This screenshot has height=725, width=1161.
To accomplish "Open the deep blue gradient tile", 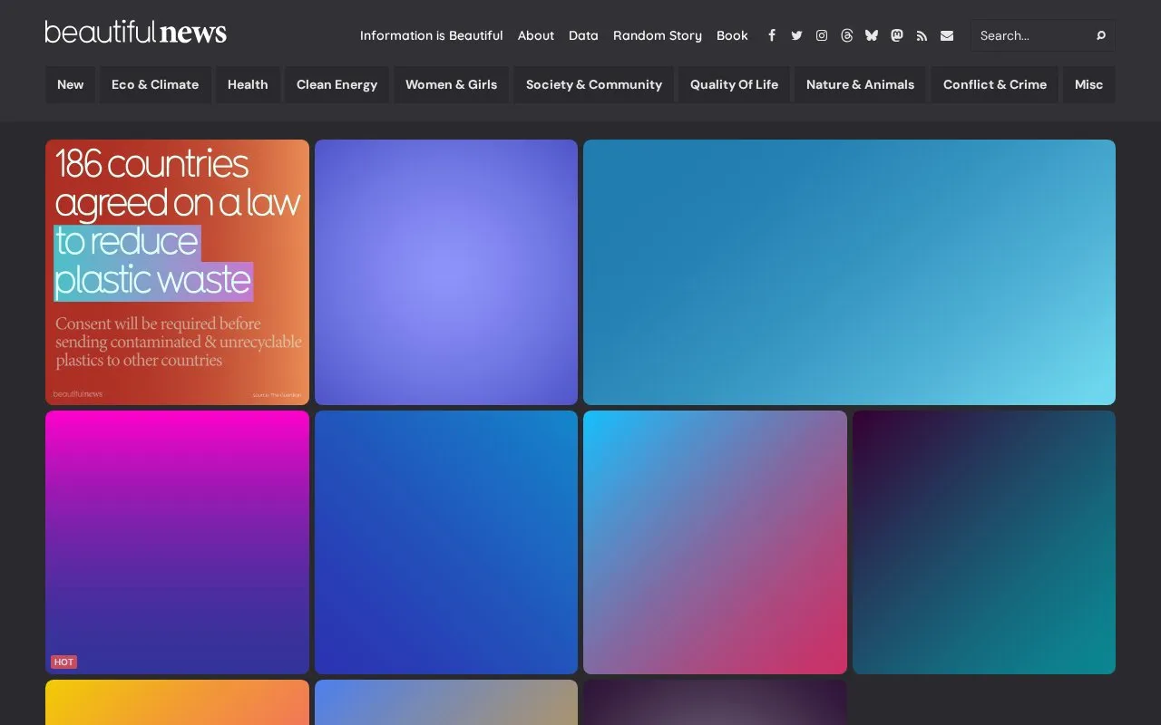I will tap(446, 542).
